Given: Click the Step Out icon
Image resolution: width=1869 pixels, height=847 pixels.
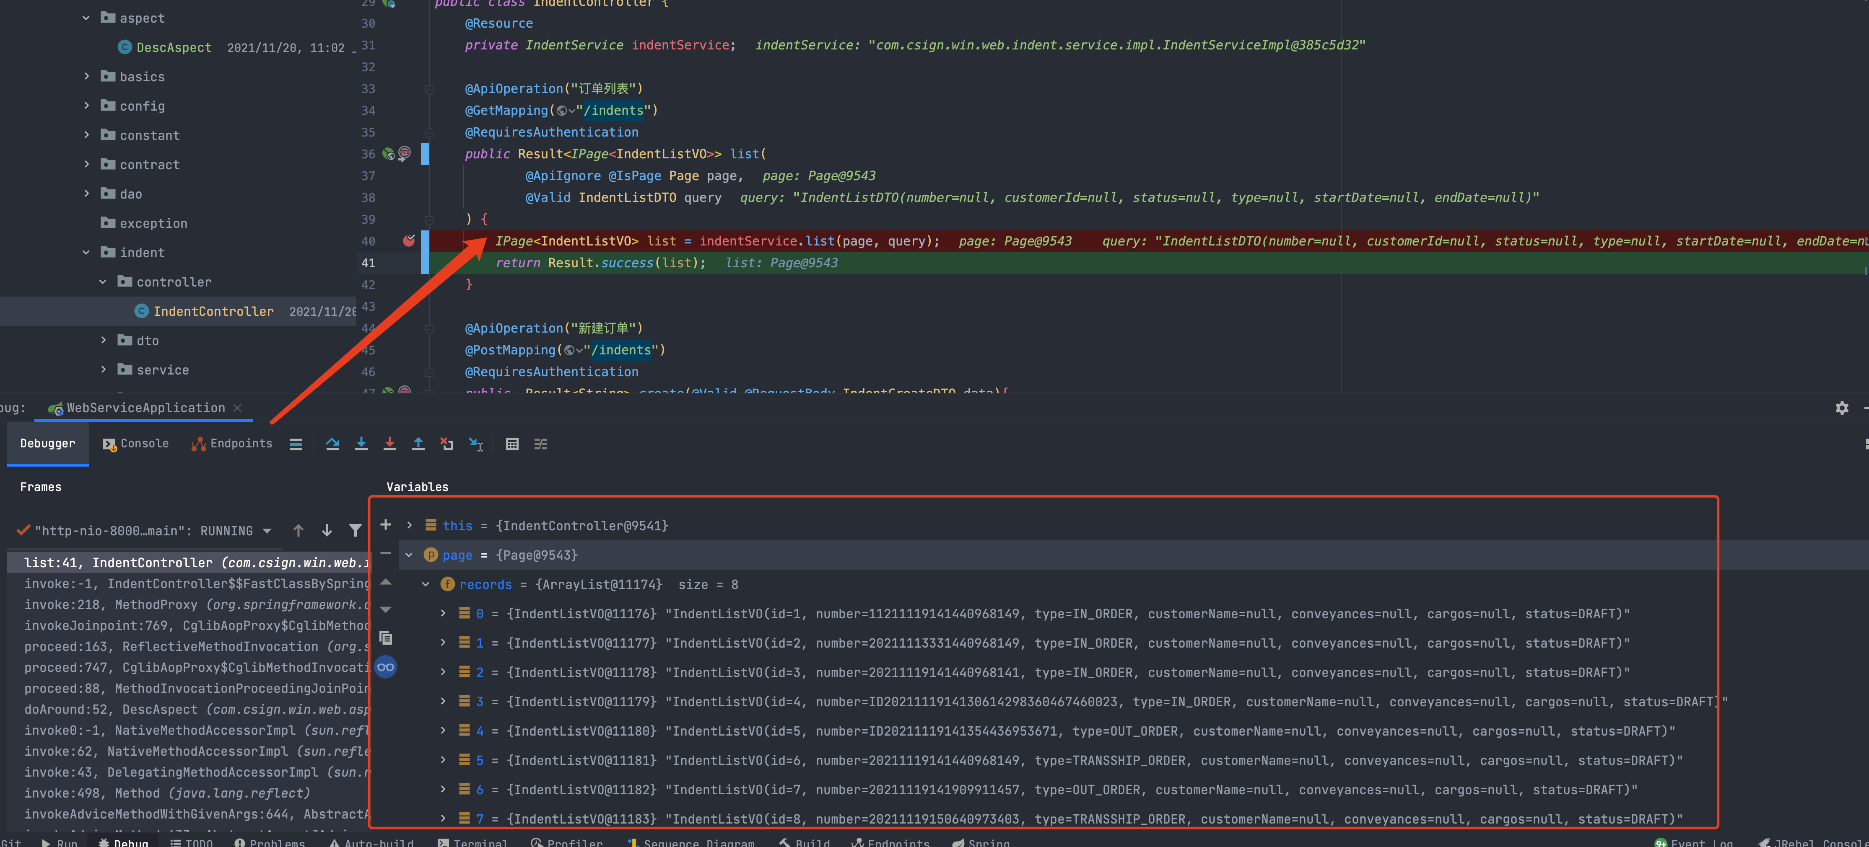Looking at the screenshot, I should (418, 444).
